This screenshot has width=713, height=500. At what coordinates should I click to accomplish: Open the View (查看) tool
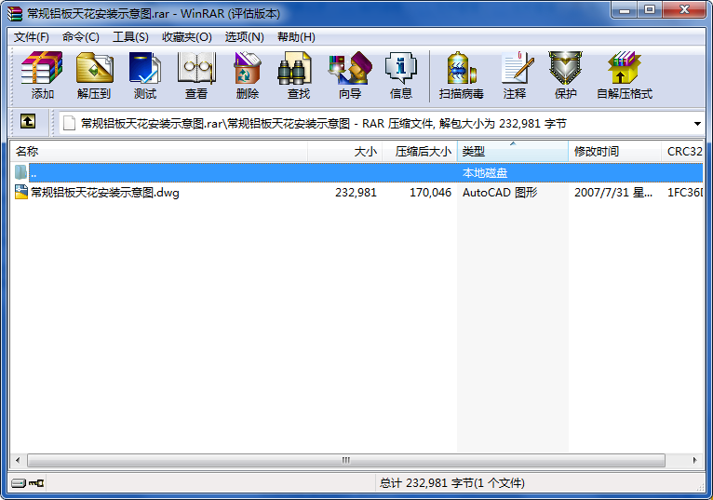196,75
